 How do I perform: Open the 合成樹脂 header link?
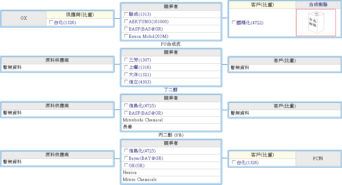click(318, 5)
